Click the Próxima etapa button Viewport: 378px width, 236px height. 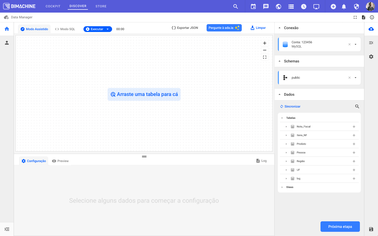click(x=340, y=227)
